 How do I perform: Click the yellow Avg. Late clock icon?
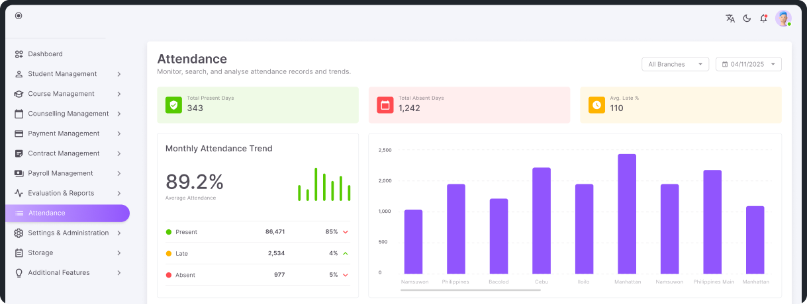(596, 104)
